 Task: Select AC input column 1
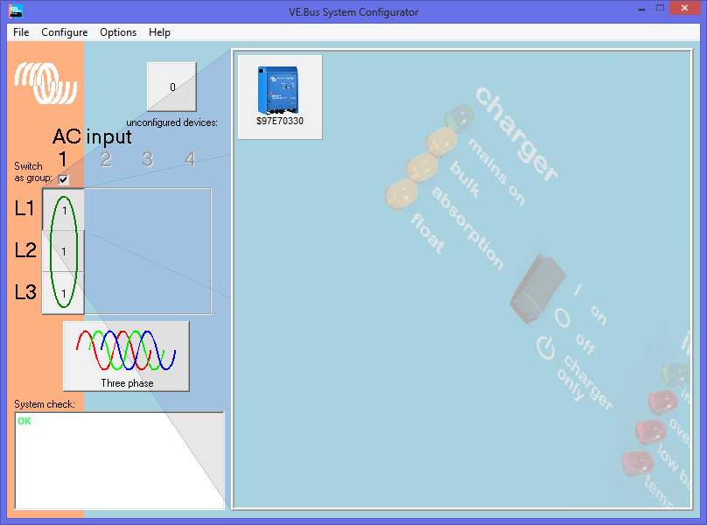click(x=63, y=159)
